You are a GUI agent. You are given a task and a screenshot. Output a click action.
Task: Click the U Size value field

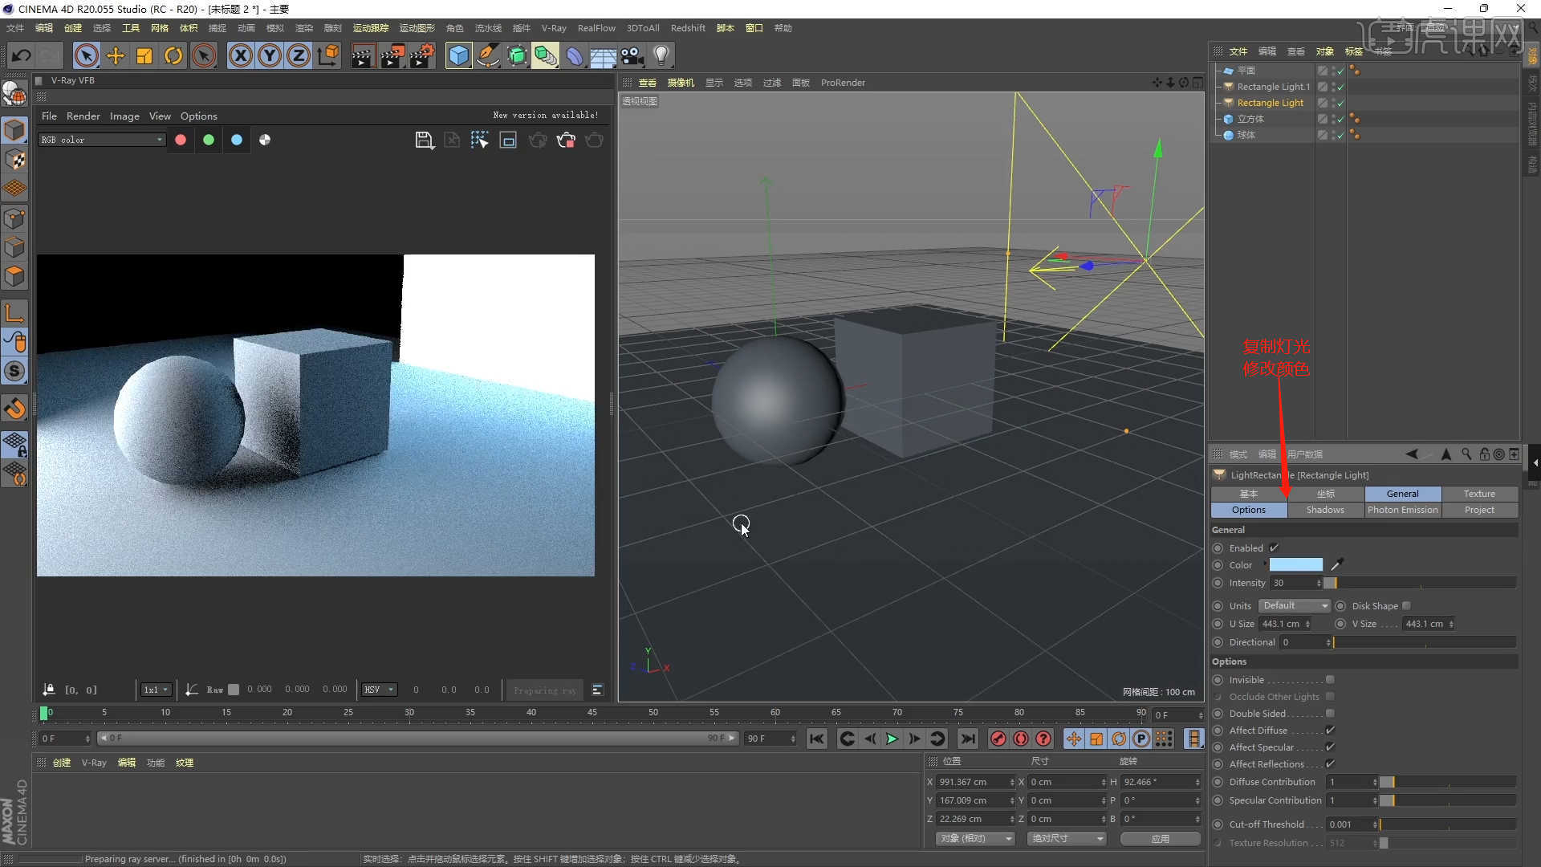tap(1284, 624)
